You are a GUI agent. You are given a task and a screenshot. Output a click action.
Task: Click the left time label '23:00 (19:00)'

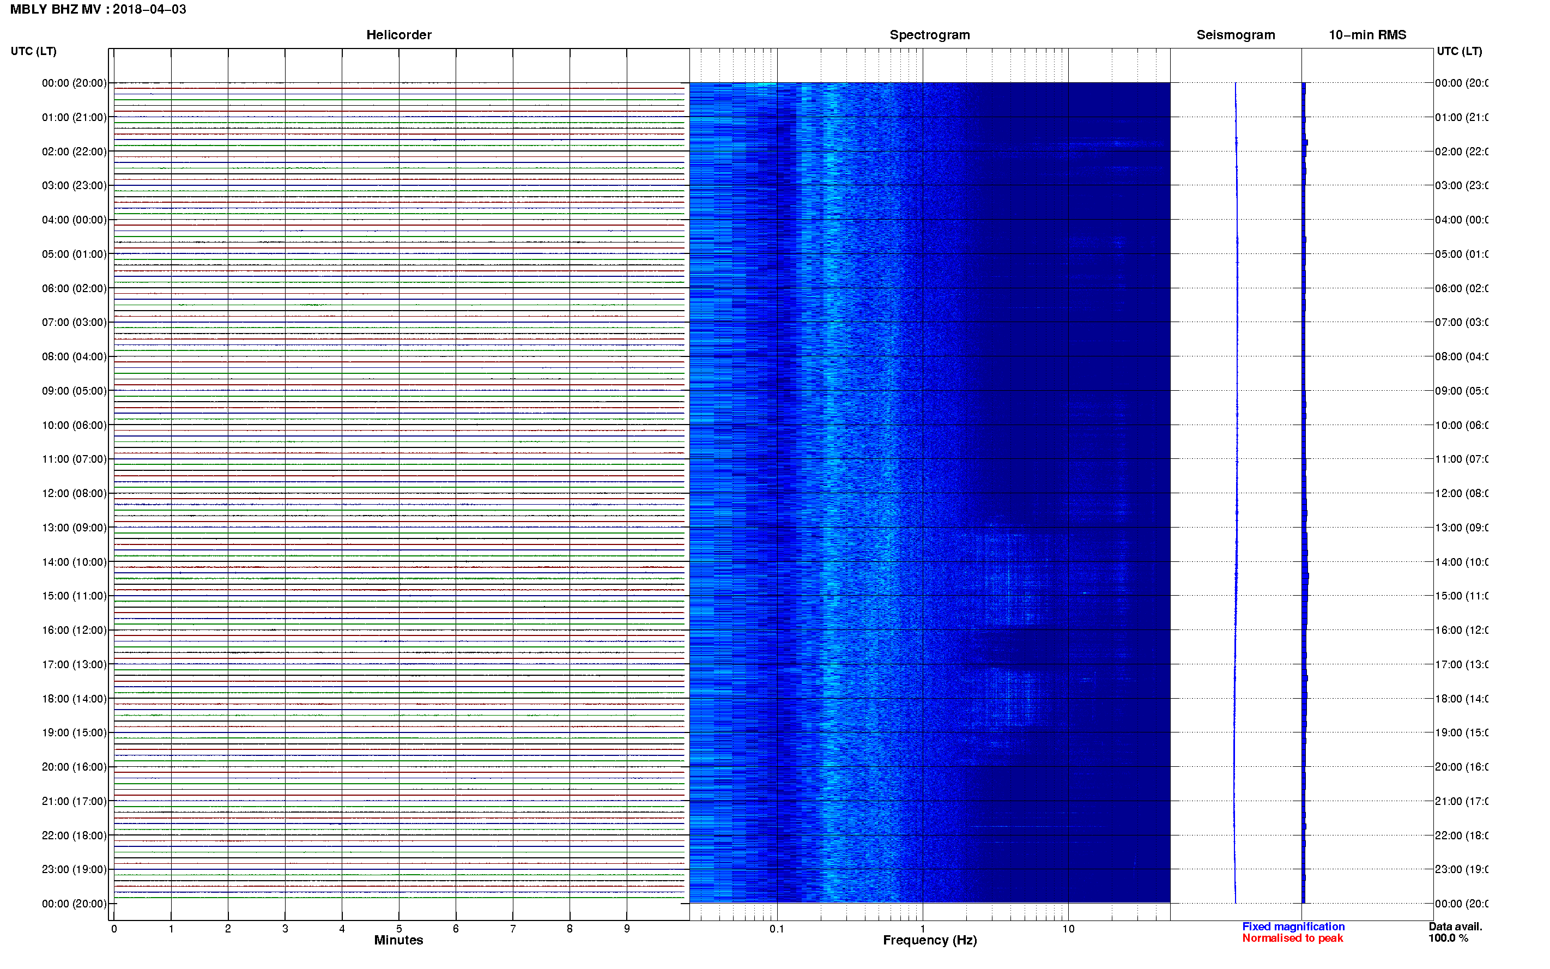click(74, 870)
